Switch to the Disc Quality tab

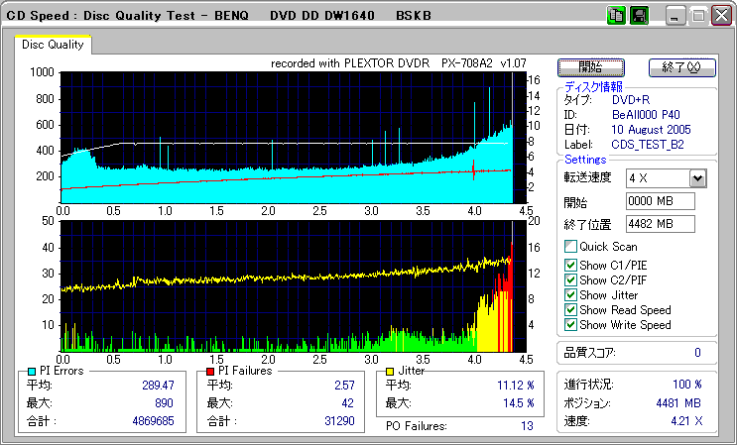pos(53,45)
